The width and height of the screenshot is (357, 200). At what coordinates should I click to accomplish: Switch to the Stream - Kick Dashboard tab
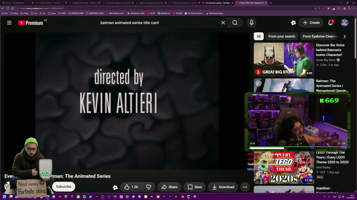coord(18,3)
